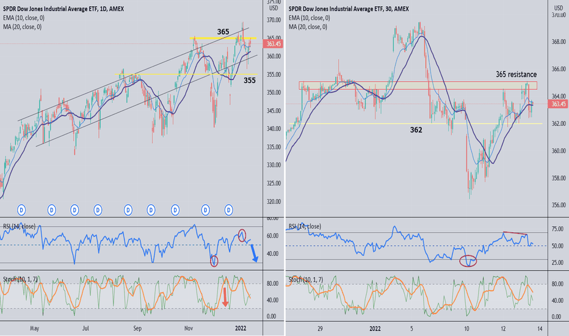Select the 30-minute chart title 'SPDR Dow Jones Industrial Average ETF, 30, AMEX'
This screenshot has width=569, height=336.
click(349, 9)
